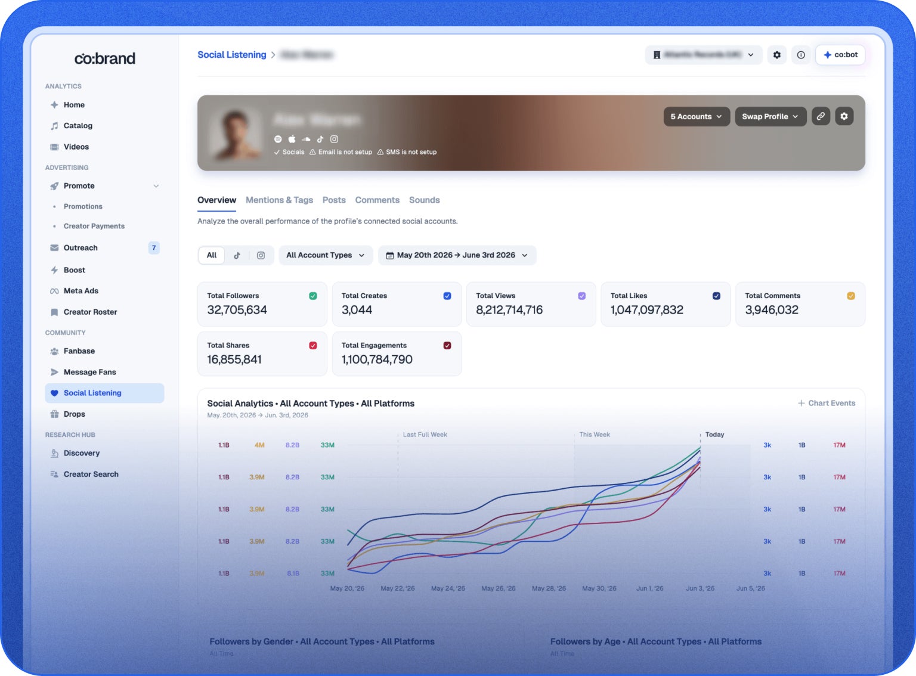This screenshot has height=676, width=916.
Task: Open the All Account Types dropdown
Action: point(326,255)
